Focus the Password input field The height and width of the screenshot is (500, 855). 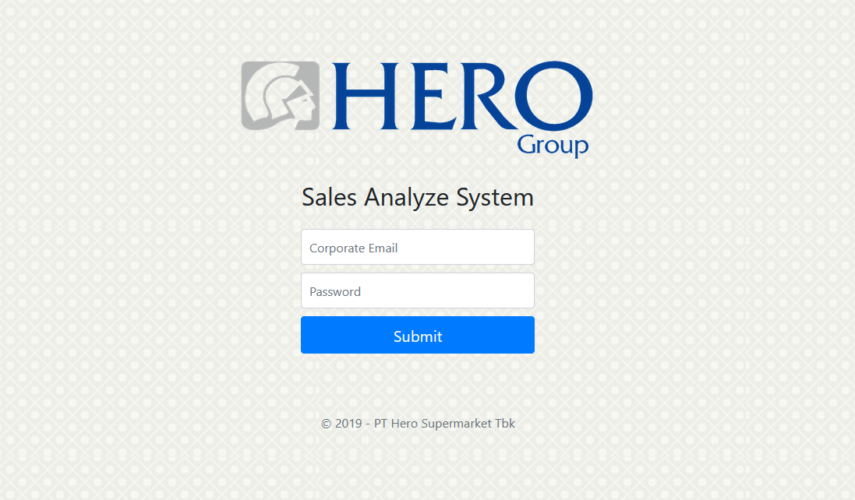click(418, 290)
